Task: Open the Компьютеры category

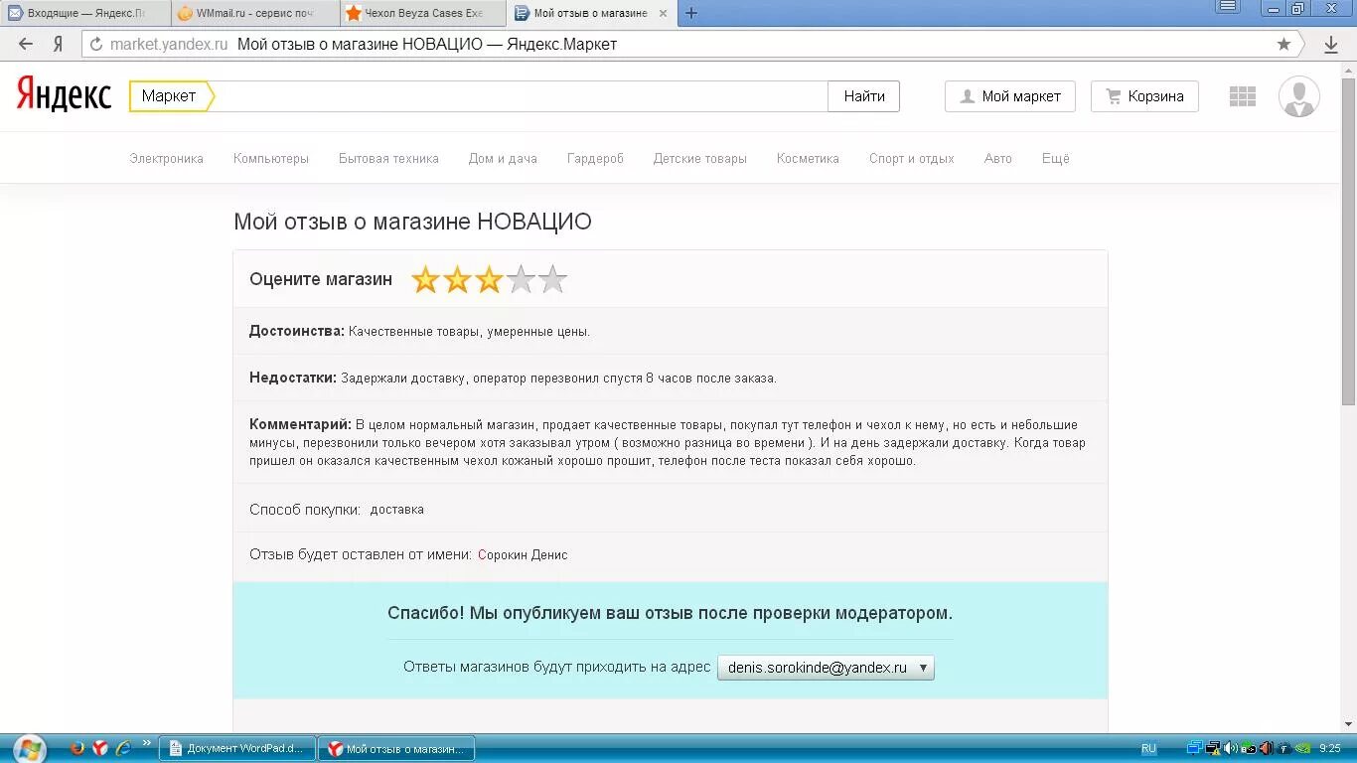Action: [271, 159]
